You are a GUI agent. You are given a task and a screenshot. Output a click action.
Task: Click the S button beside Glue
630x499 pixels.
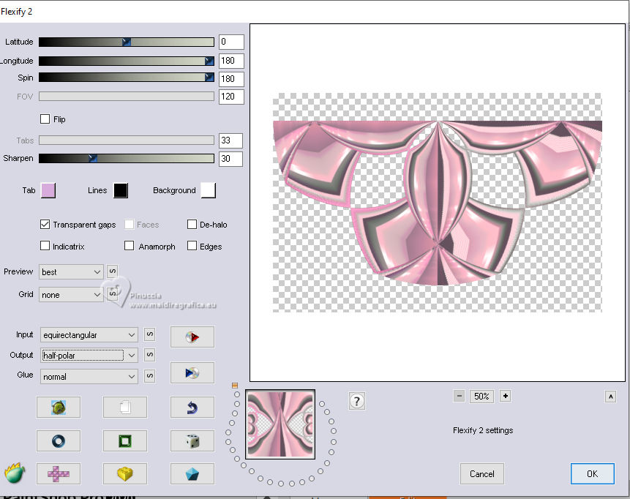coord(149,376)
